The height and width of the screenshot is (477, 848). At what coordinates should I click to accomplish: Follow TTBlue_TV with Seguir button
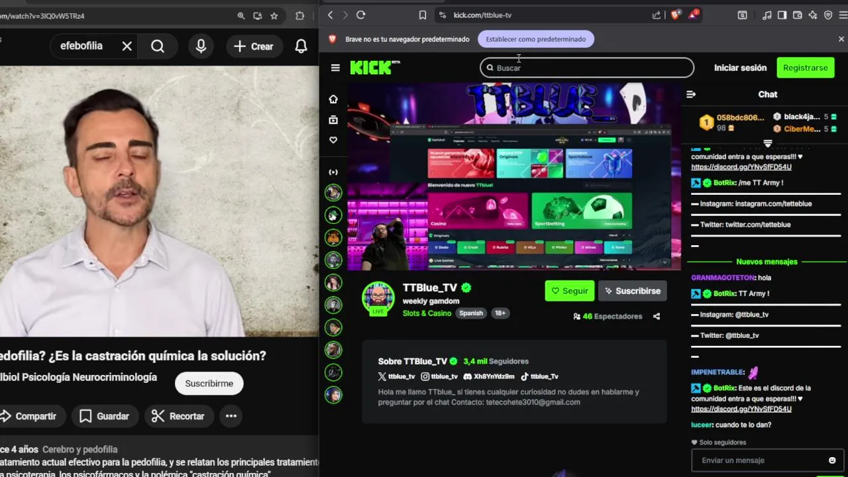[570, 291]
